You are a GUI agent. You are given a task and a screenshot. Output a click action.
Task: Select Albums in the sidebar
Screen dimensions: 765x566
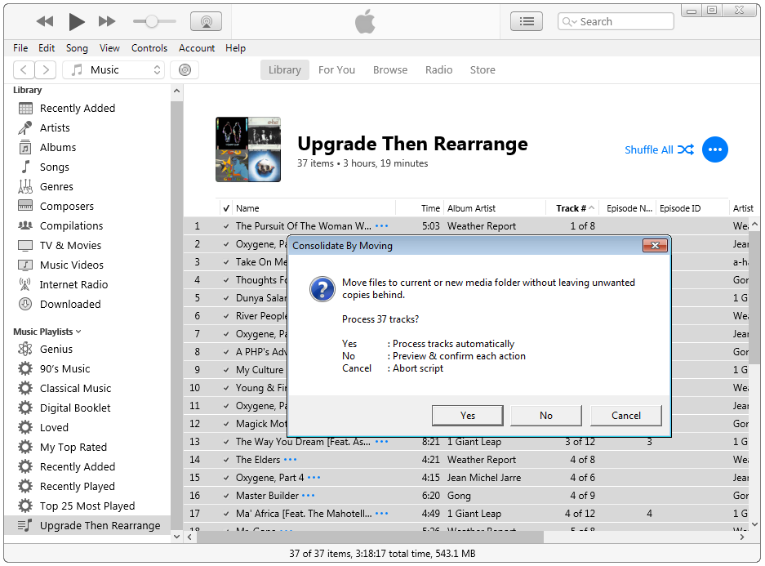click(58, 147)
